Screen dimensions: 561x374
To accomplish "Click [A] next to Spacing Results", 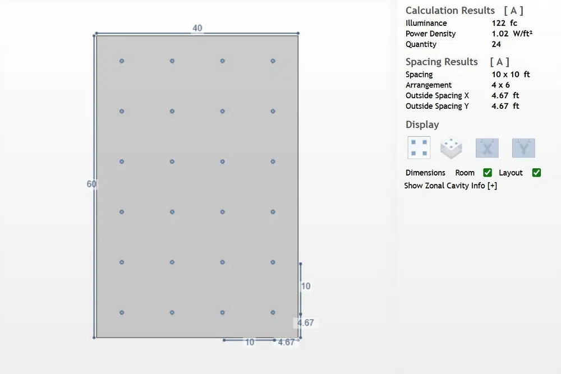I will (499, 62).
